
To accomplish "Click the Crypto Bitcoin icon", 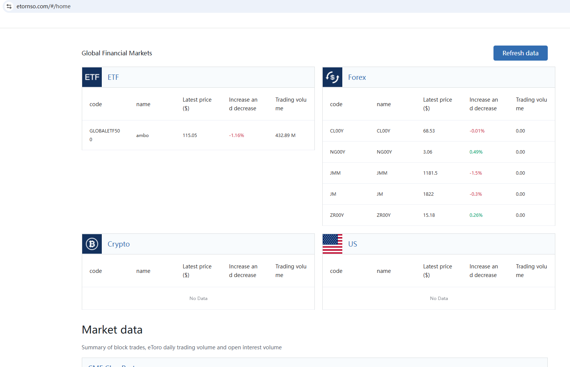I will [x=92, y=244].
